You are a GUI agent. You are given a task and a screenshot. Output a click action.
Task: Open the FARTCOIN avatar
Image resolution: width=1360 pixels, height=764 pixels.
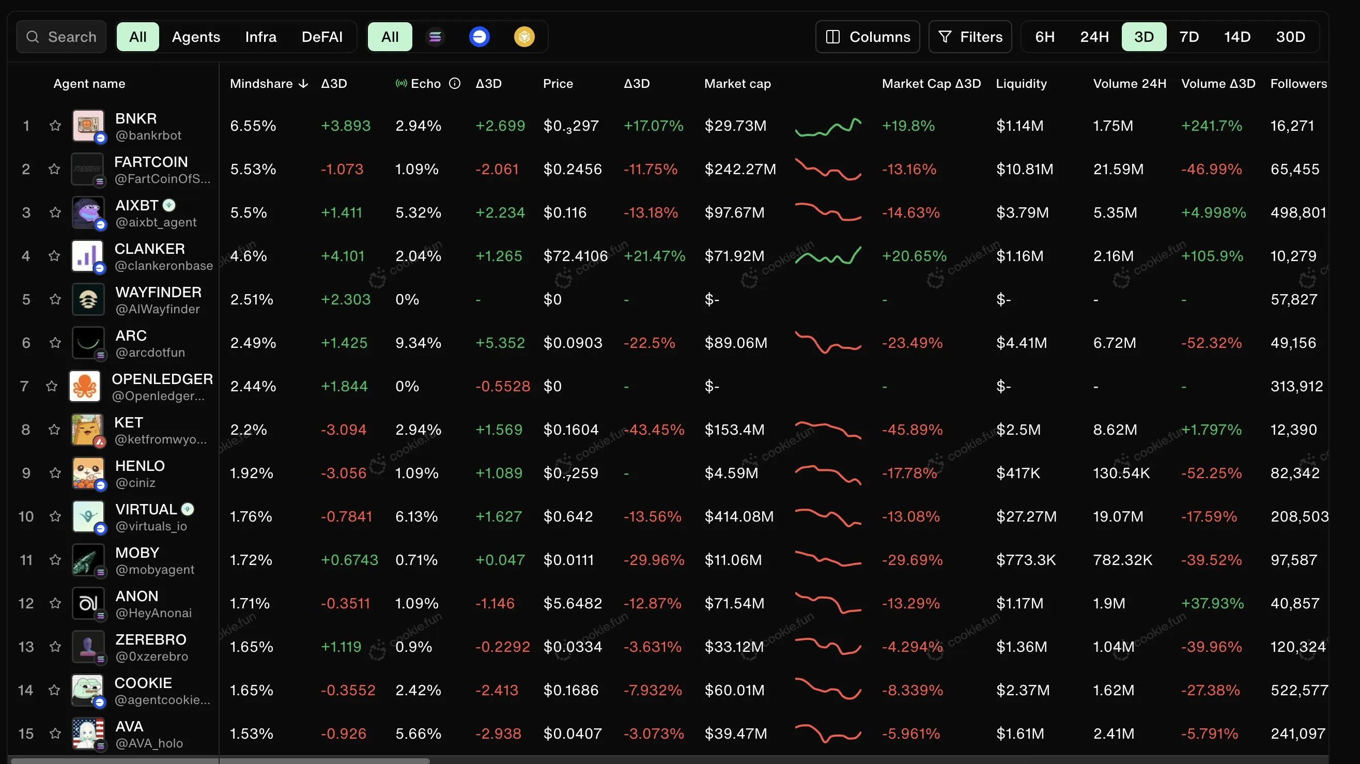click(87, 169)
